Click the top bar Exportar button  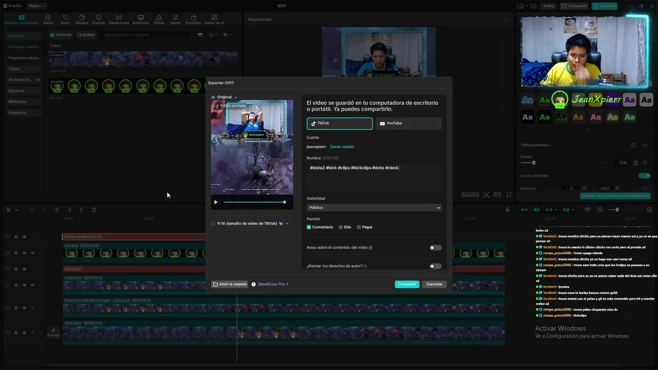point(605,6)
